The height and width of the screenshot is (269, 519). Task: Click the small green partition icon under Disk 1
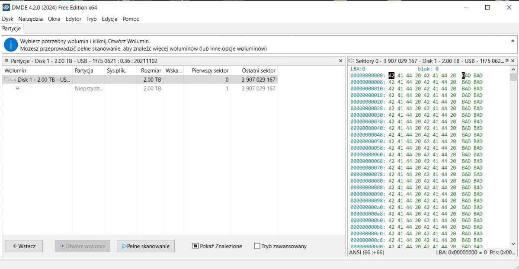click(17, 88)
